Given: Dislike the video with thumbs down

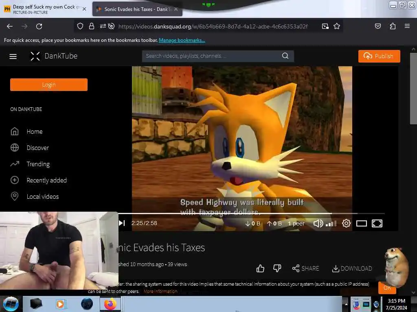Looking at the screenshot, I should [x=277, y=269].
